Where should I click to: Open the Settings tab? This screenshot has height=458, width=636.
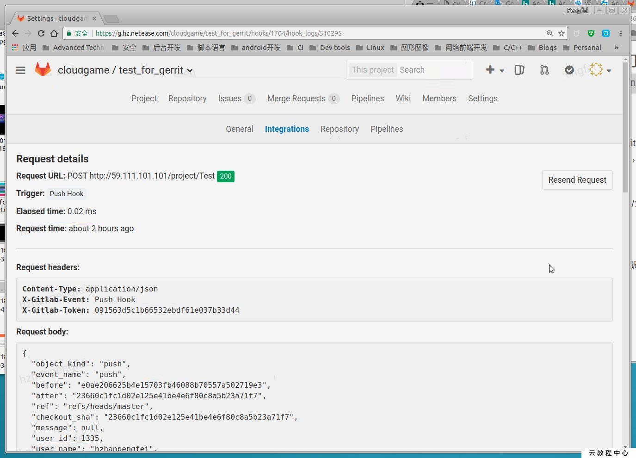click(x=483, y=99)
